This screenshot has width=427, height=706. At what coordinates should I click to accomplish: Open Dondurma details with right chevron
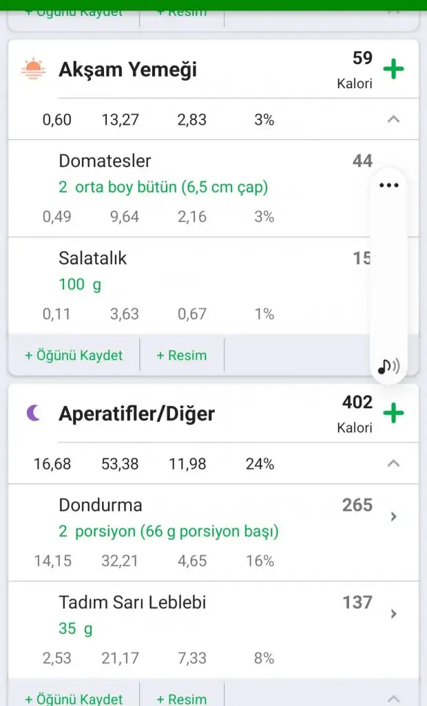(x=393, y=516)
